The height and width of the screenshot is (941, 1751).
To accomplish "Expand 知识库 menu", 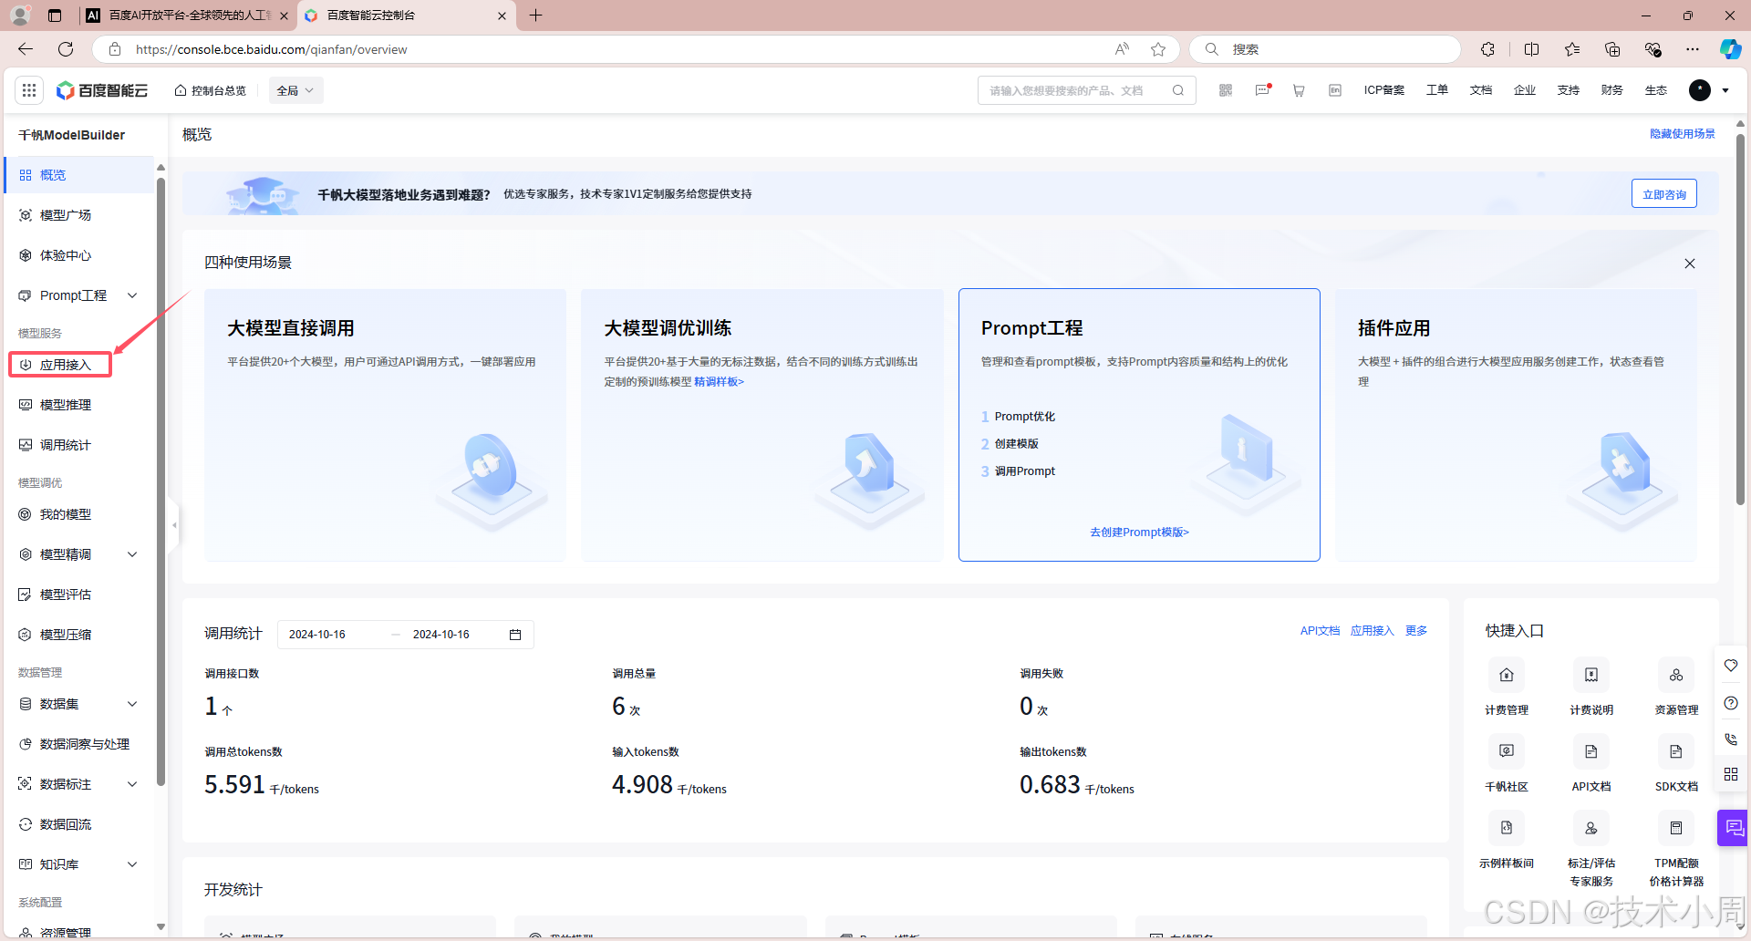I will pyautogui.click(x=132, y=864).
